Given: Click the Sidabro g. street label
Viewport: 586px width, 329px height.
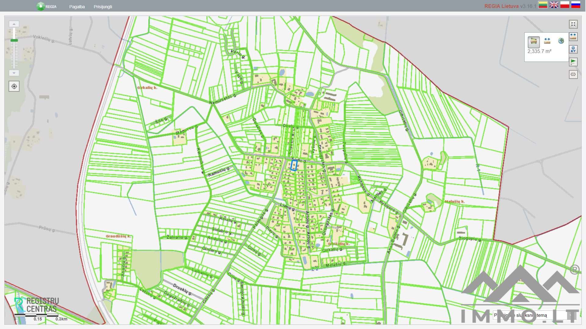Looking at the screenshot, I should pyautogui.click(x=222, y=231).
